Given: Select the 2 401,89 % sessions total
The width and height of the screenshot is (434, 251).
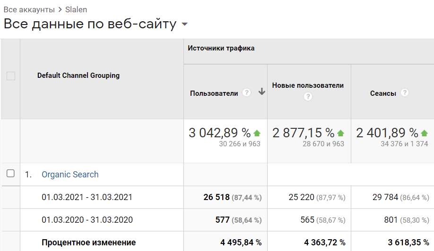Looking at the screenshot, I should (387, 133).
